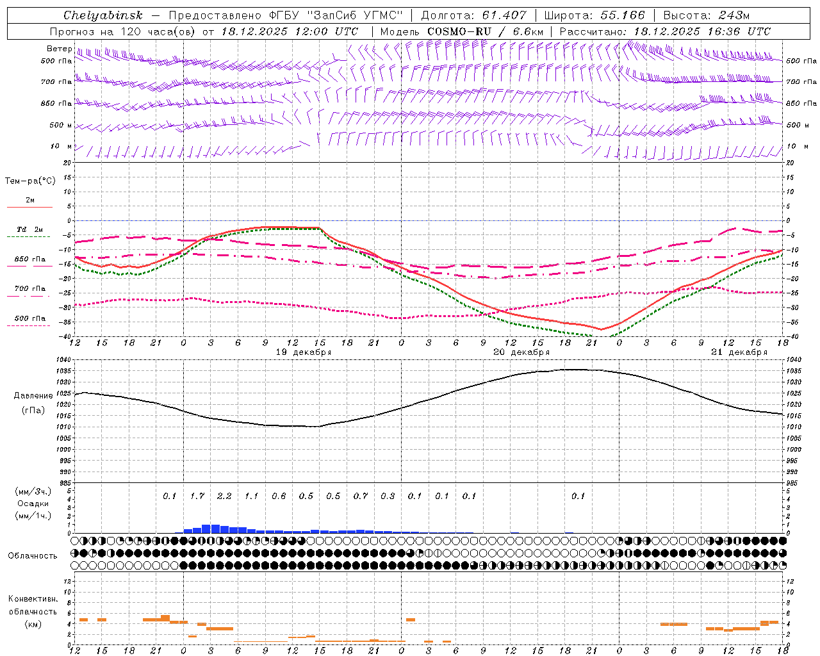The height and width of the screenshot is (656, 820).
Task: Click the '19 декабря' date label
Action: tap(304, 352)
